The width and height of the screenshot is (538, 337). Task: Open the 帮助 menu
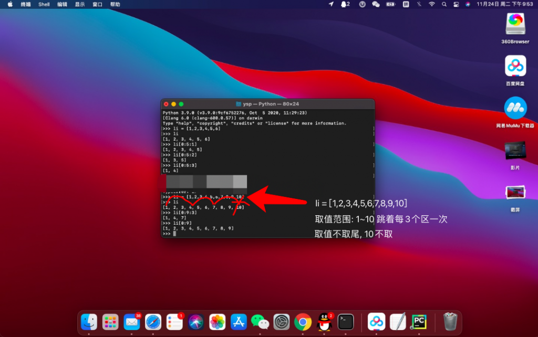115,4
